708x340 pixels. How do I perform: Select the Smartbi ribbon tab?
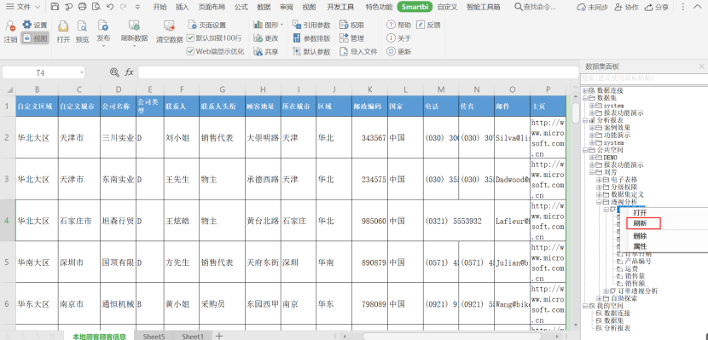click(x=415, y=7)
